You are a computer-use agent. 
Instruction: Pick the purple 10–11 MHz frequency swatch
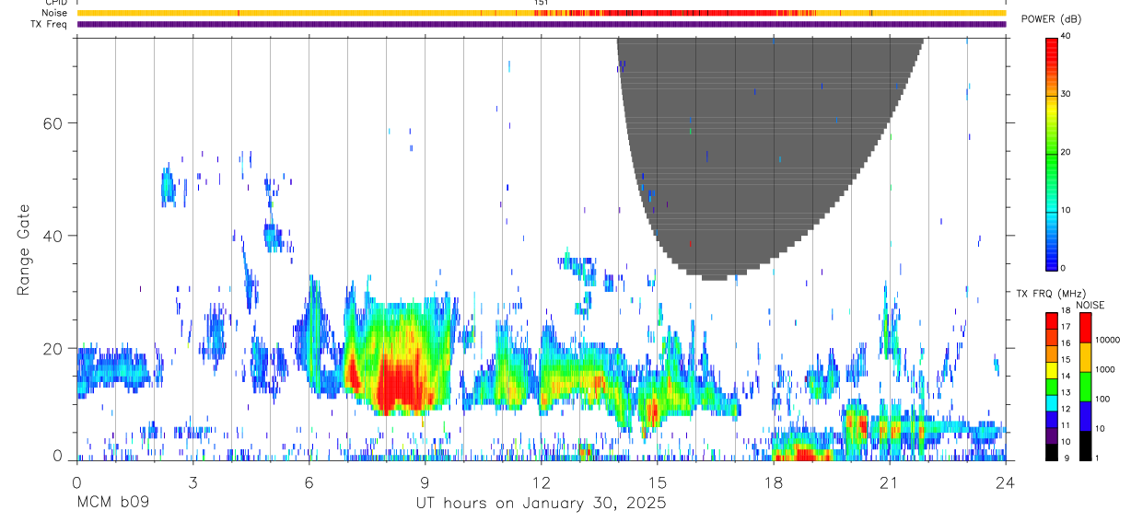tap(1052, 435)
